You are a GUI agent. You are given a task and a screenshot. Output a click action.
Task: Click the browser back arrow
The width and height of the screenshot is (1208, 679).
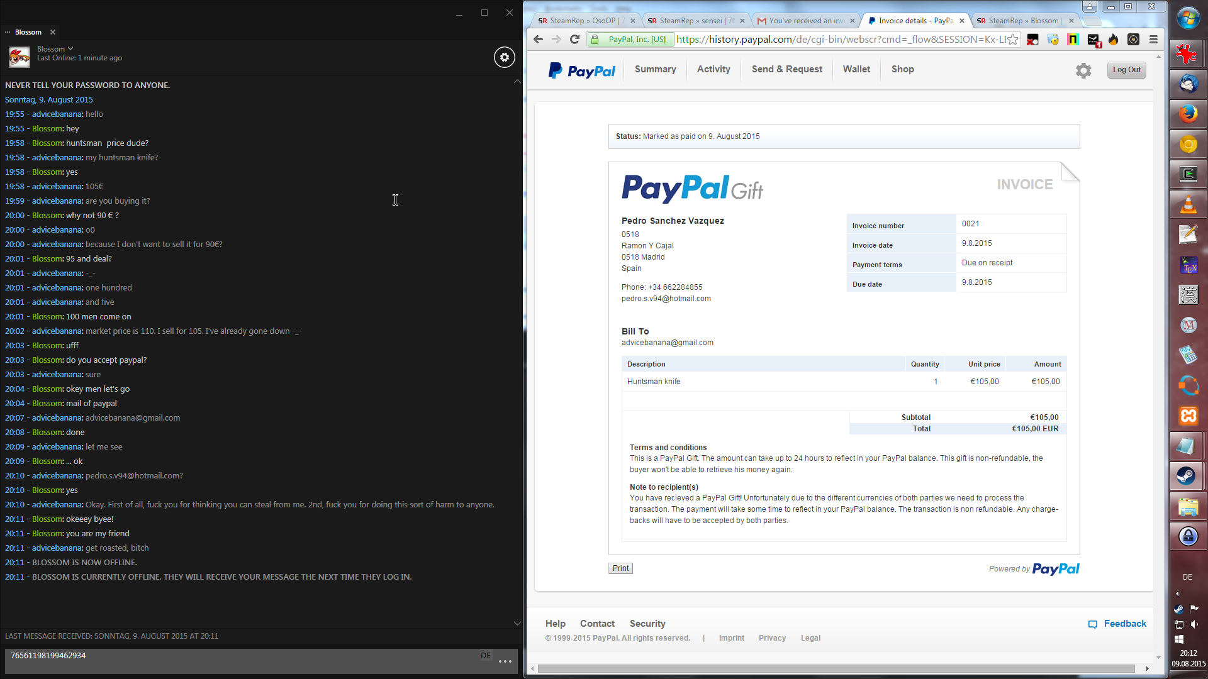538,40
